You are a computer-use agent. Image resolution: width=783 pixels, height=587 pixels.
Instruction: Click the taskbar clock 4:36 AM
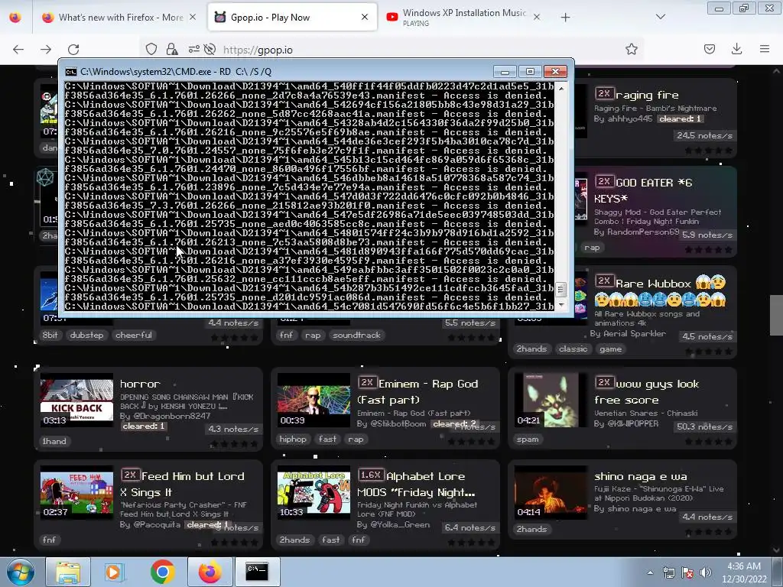coord(744,566)
